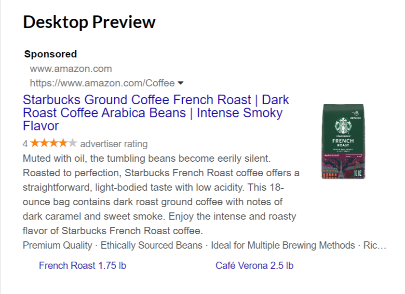The height and width of the screenshot is (294, 405).
Task: Click the Desktop Preview heading
Action: coord(89,22)
